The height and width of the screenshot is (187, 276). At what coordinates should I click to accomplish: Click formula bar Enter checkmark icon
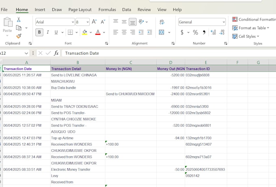(x=48, y=53)
